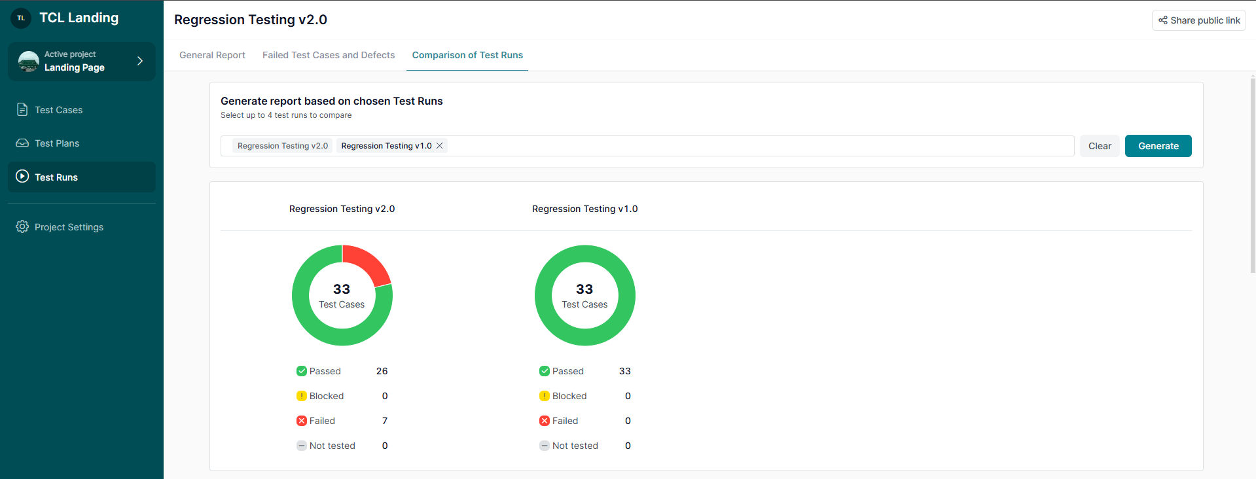Screen dimensions: 1256x479
Task: Click the green Passed icon under v2.0
Action: pos(302,371)
